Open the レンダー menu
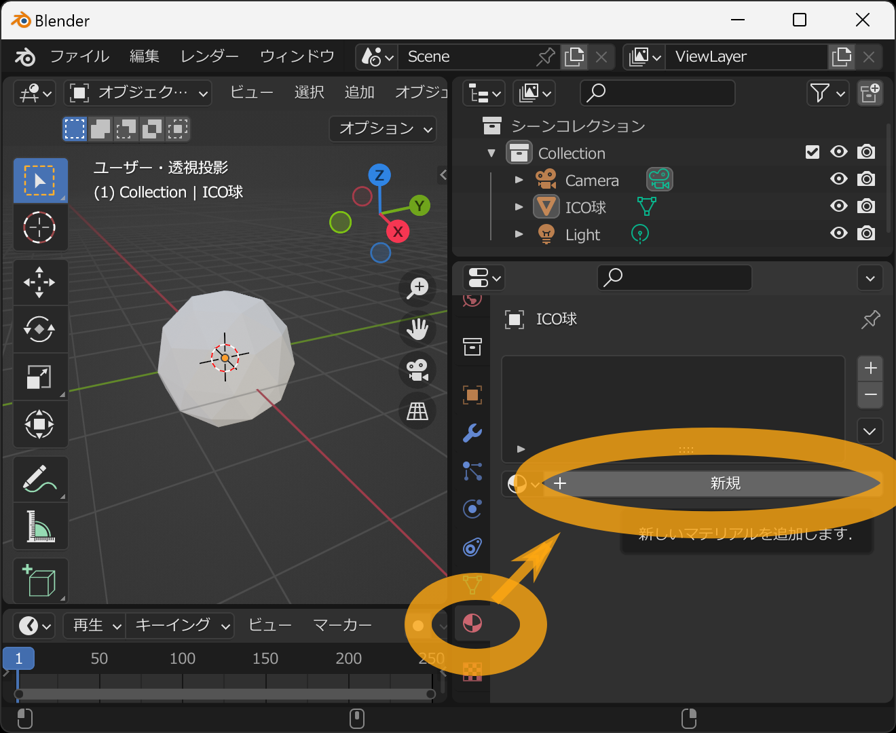896x733 pixels. pyautogui.click(x=210, y=56)
